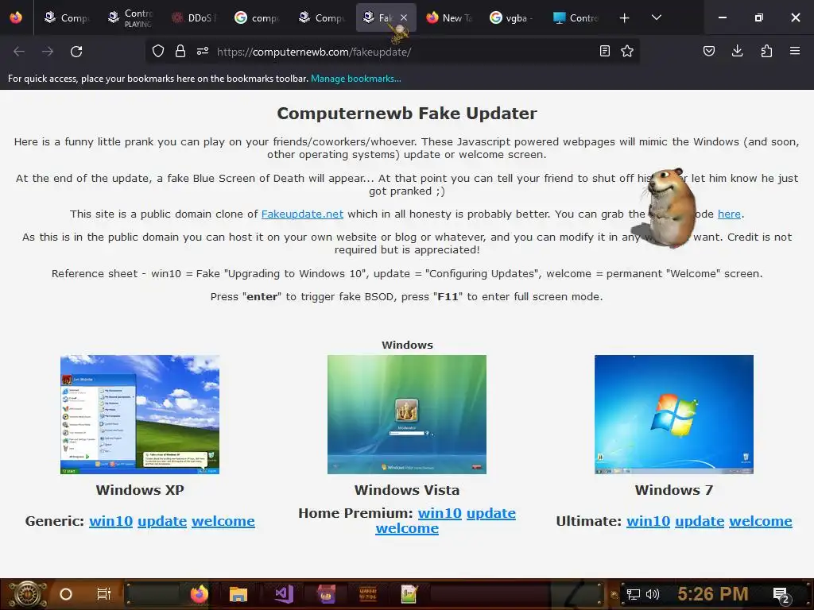Close the Fakeupdate tab
814x610 pixels.
click(x=404, y=17)
